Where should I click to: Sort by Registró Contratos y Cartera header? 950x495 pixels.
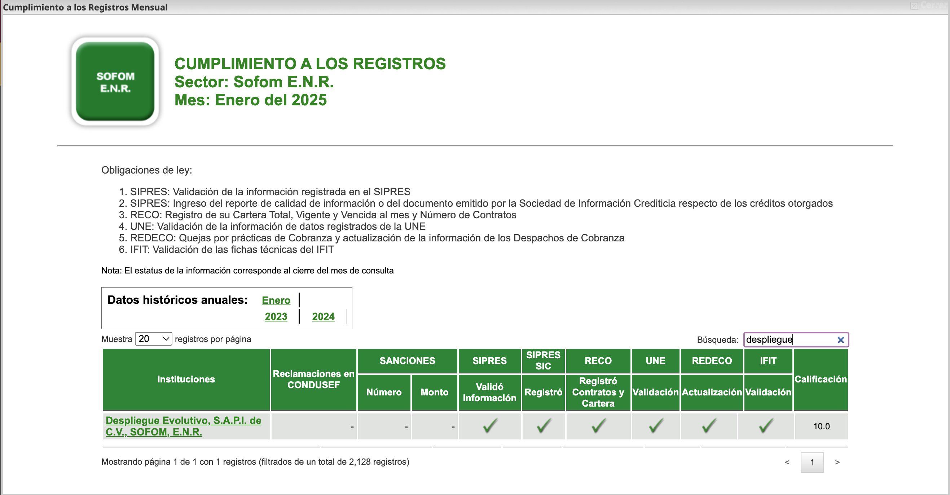(598, 392)
